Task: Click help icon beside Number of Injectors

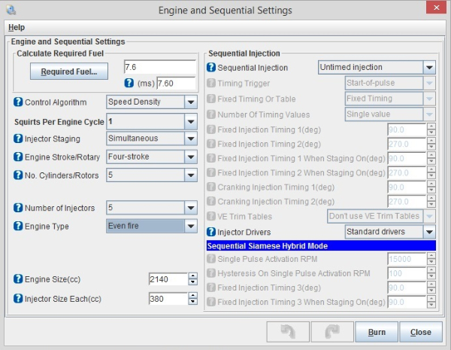Action: point(19,207)
